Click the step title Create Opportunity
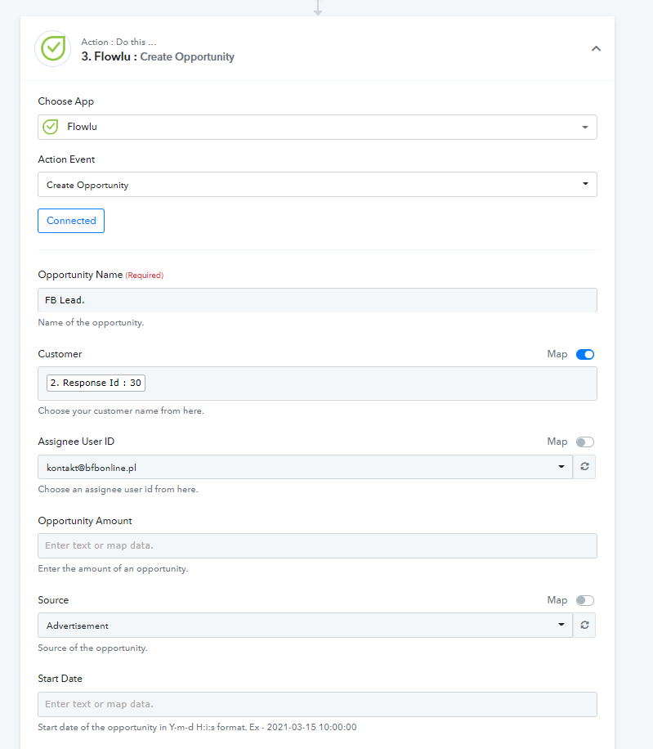 187,57
